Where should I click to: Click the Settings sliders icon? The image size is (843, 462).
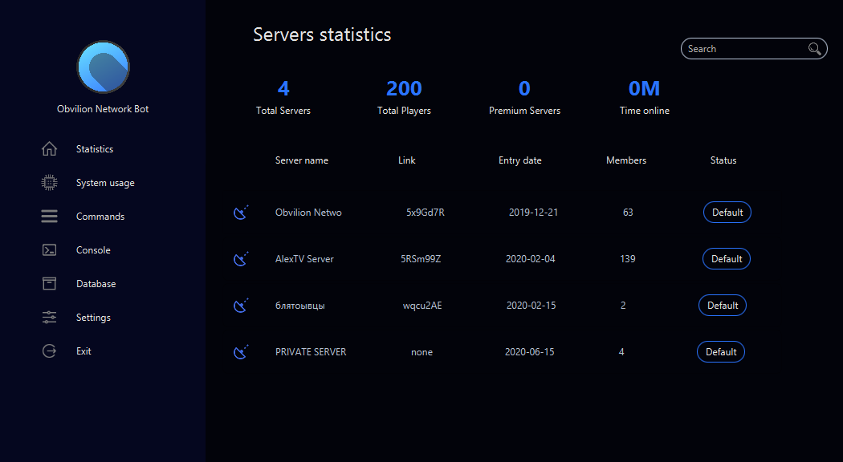(x=50, y=317)
